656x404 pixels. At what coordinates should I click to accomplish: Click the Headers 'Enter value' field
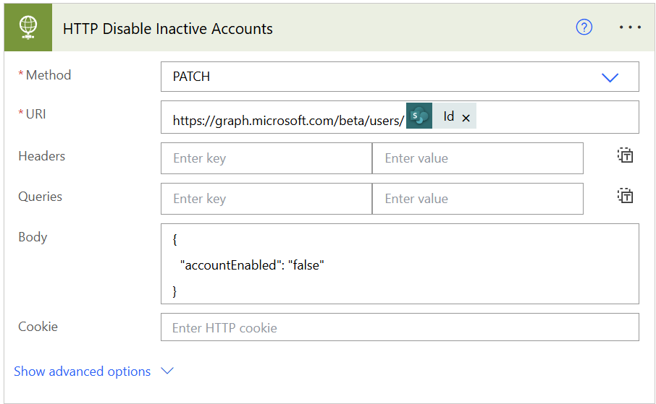(477, 158)
